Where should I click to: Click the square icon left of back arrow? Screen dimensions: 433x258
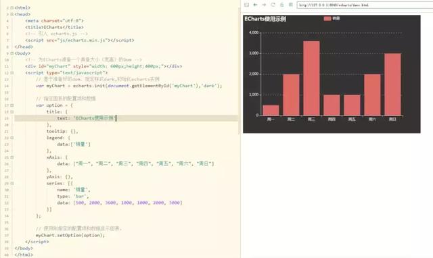pyautogui.click(x=246, y=5)
